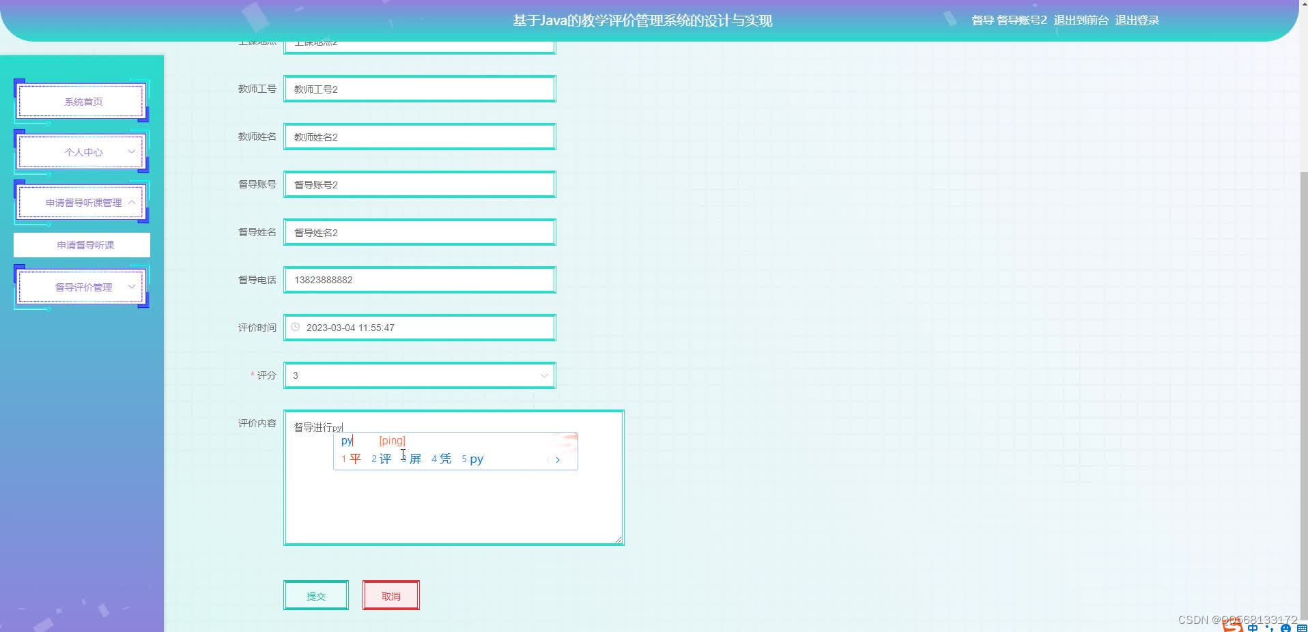
Task: Select IME candidate 1 平
Action: [x=351, y=459]
